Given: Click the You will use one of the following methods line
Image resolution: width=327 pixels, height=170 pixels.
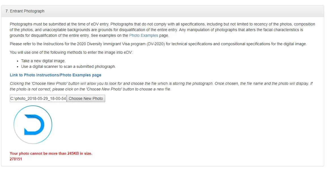Looking at the screenshot, I should [71, 52].
